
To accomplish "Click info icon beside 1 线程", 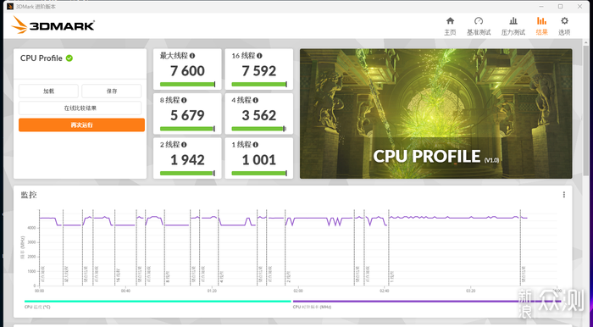I will (256, 145).
